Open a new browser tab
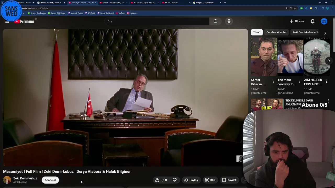This screenshot has width=335, height=188. click(x=225, y=3)
